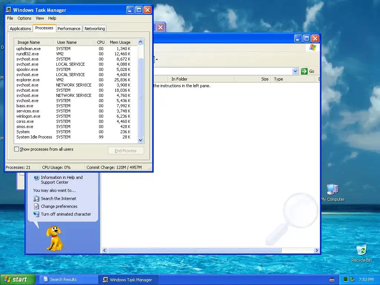This screenshot has height=285, width=380.
Task: Open the View menu in Task Manager
Action: click(x=40, y=18)
